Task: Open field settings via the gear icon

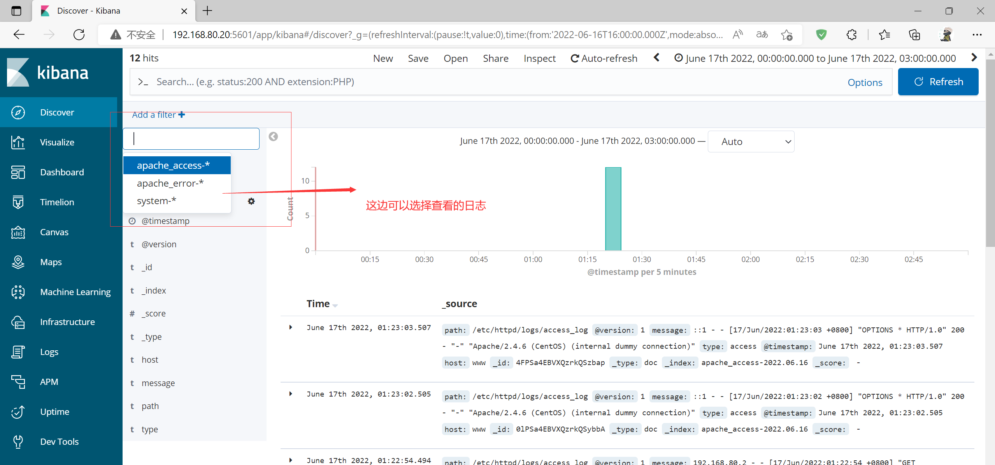Action: pos(251,201)
